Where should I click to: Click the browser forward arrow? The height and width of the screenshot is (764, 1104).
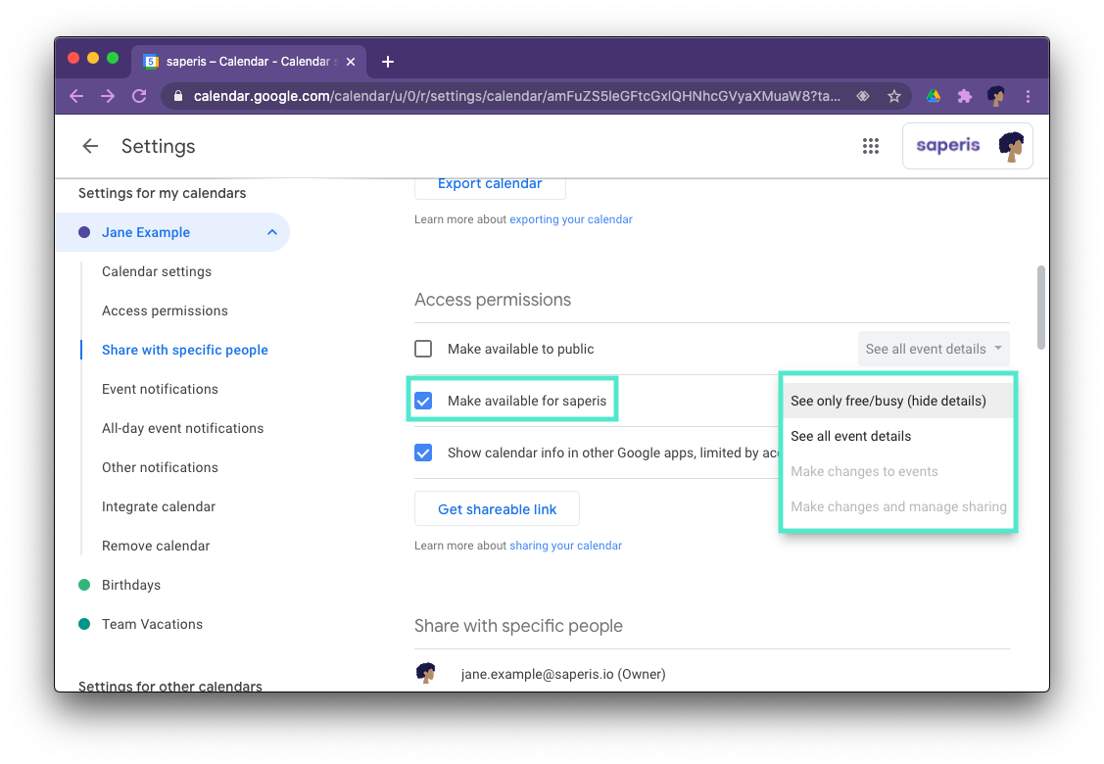click(108, 96)
